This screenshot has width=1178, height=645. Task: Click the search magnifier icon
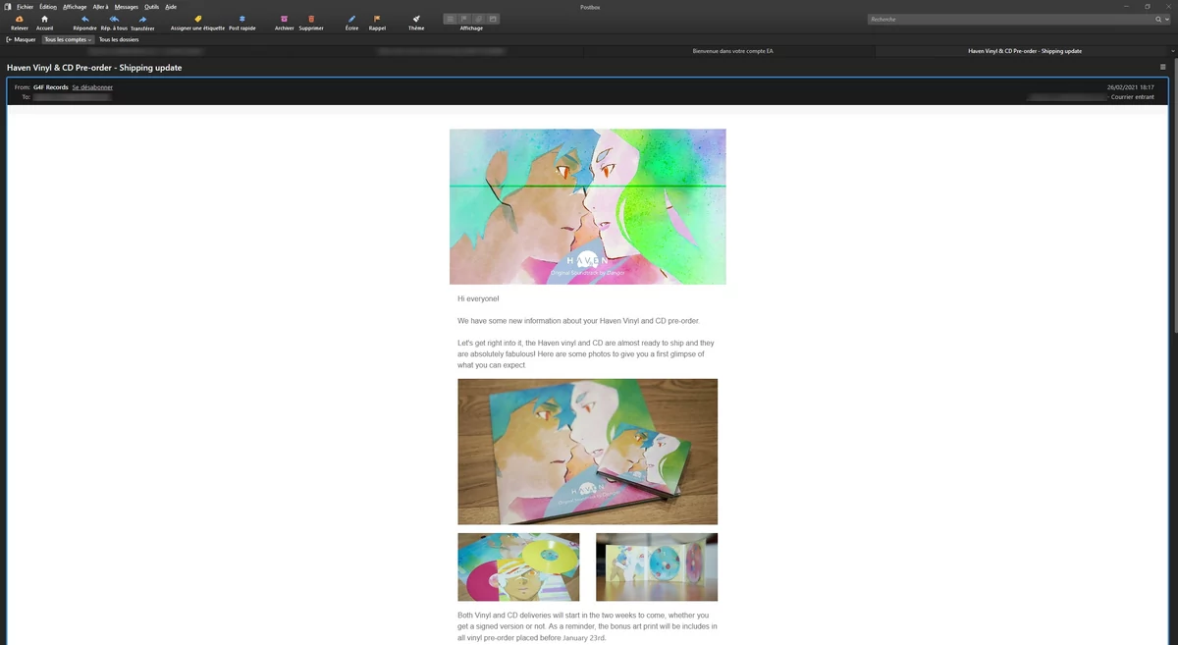click(x=1158, y=19)
